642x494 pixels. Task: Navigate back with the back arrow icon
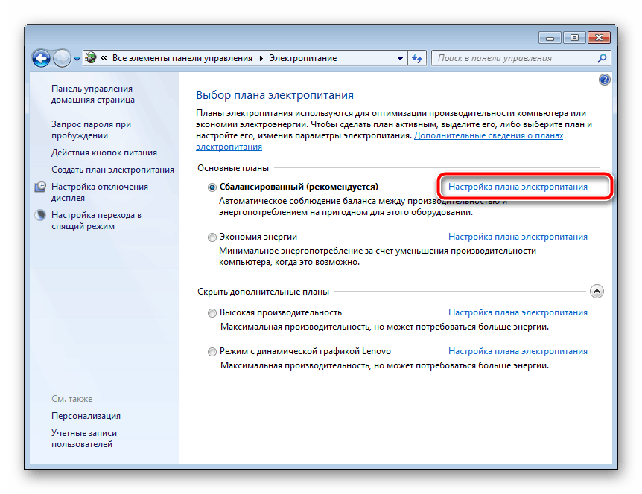pos(42,58)
